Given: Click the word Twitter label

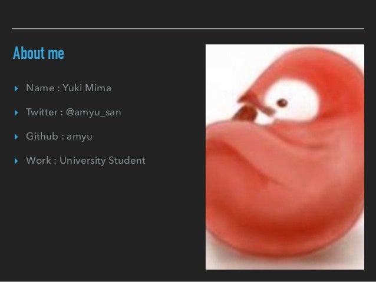Looking at the screenshot, I should click(x=42, y=112).
